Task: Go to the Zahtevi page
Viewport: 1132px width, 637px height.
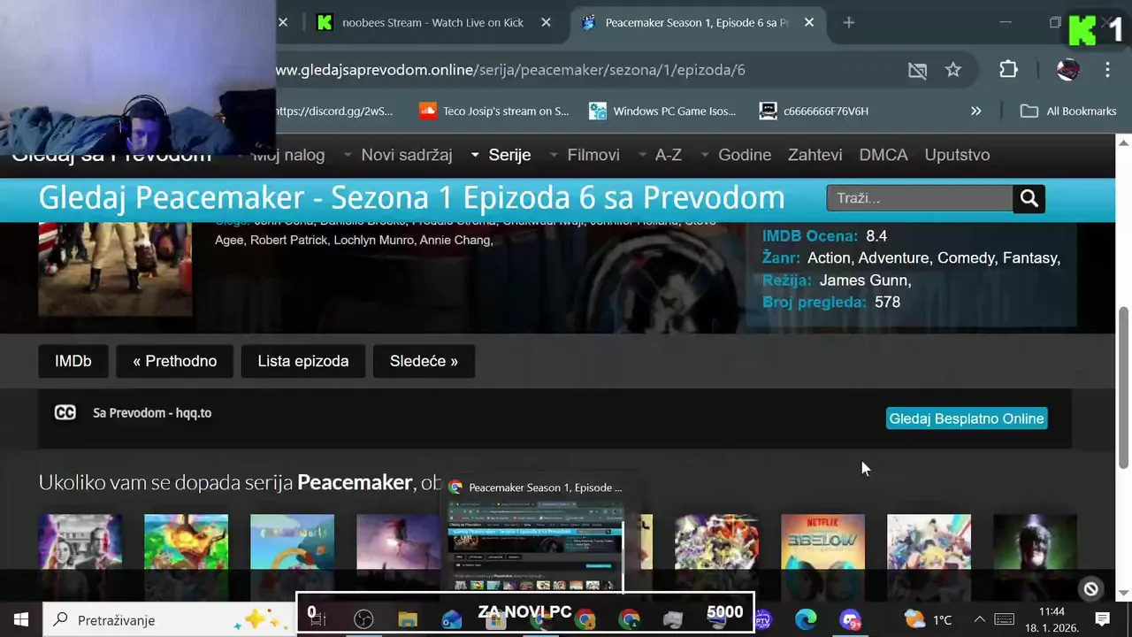Action: (815, 155)
